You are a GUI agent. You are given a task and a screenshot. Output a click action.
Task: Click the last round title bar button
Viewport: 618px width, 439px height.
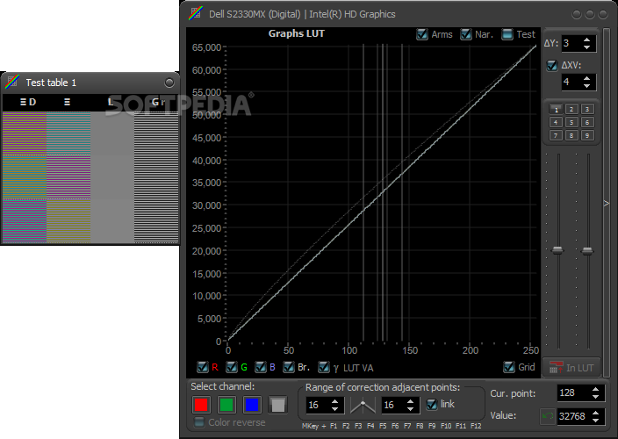click(603, 15)
